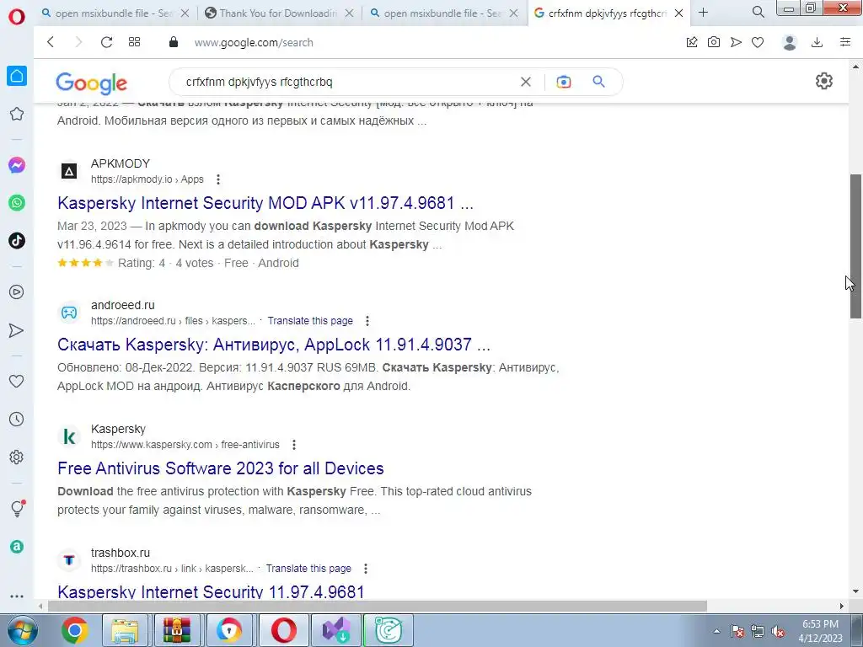Open My Flow arrow icon in sidebar
Viewport: 863px width, 647px height.
[17, 330]
